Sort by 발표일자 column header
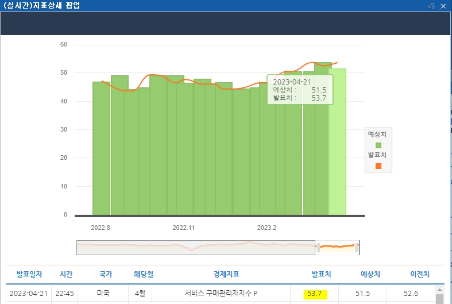The height and width of the screenshot is (304, 452). (x=29, y=274)
